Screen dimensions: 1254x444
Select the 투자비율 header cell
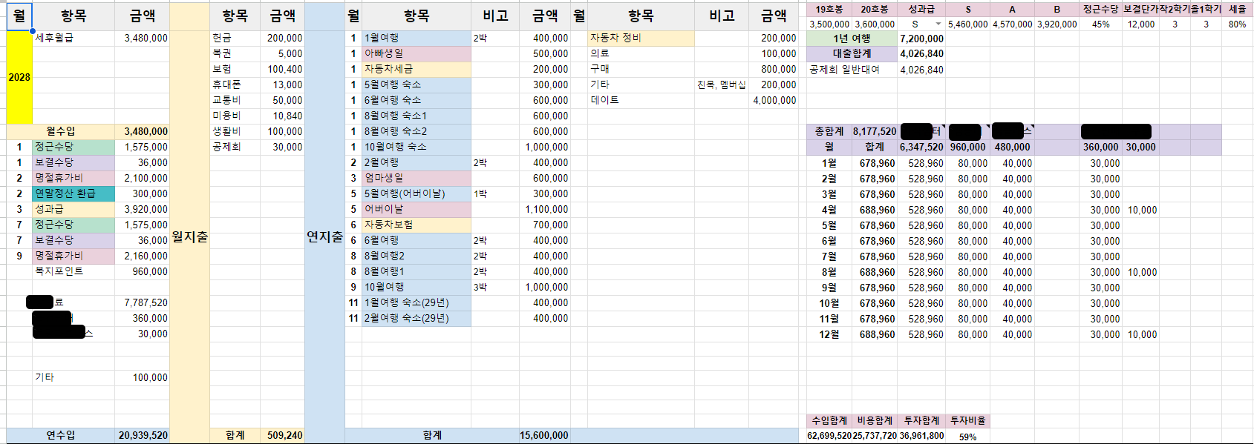coord(968,420)
